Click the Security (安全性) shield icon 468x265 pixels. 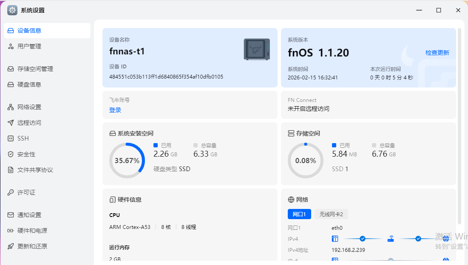(x=11, y=154)
